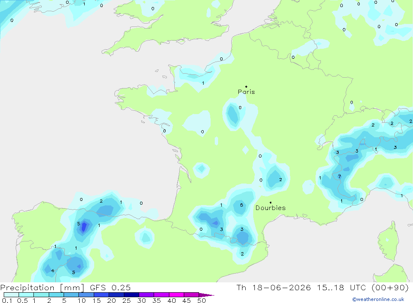The width and height of the screenshot is (413, 303).
Task: Click the 7 mm value in Alps
Action: click(339, 177)
